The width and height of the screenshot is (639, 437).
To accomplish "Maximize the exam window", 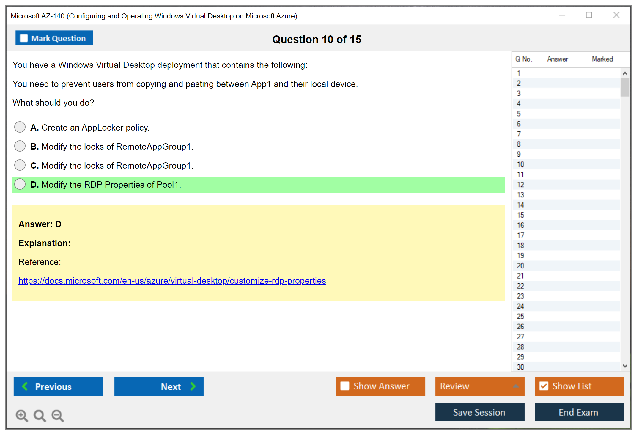I will [x=589, y=15].
